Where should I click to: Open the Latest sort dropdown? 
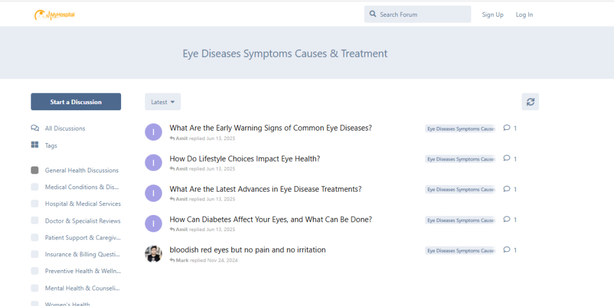pos(162,102)
